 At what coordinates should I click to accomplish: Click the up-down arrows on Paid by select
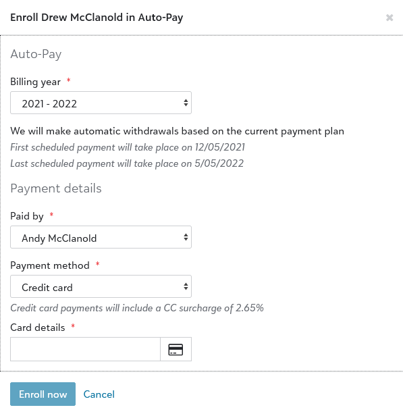click(x=186, y=237)
